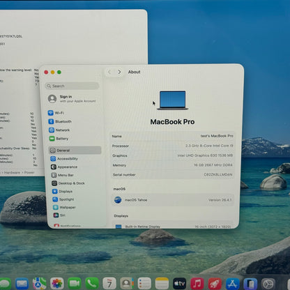
Task: Launch Photos from the Dock
Action: [x=57, y=284]
